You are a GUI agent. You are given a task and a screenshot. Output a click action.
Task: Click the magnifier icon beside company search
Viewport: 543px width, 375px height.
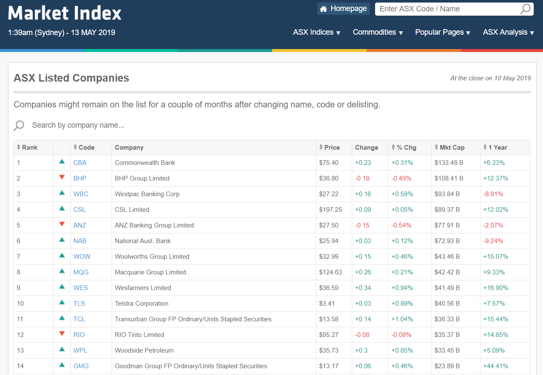coord(19,126)
